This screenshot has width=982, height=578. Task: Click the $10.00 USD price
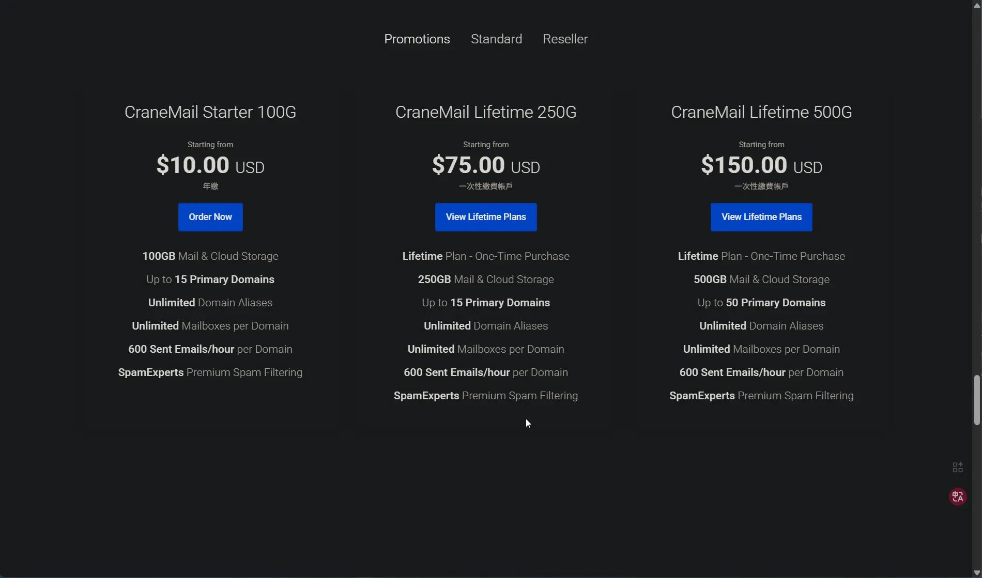click(210, 165)
